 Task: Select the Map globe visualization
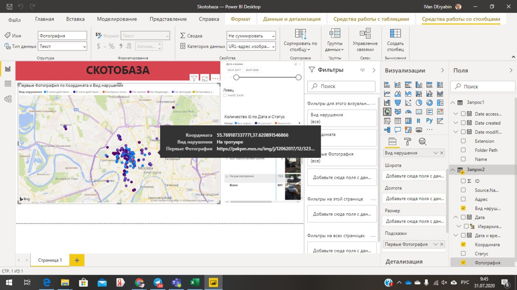(x=387, y=112)
